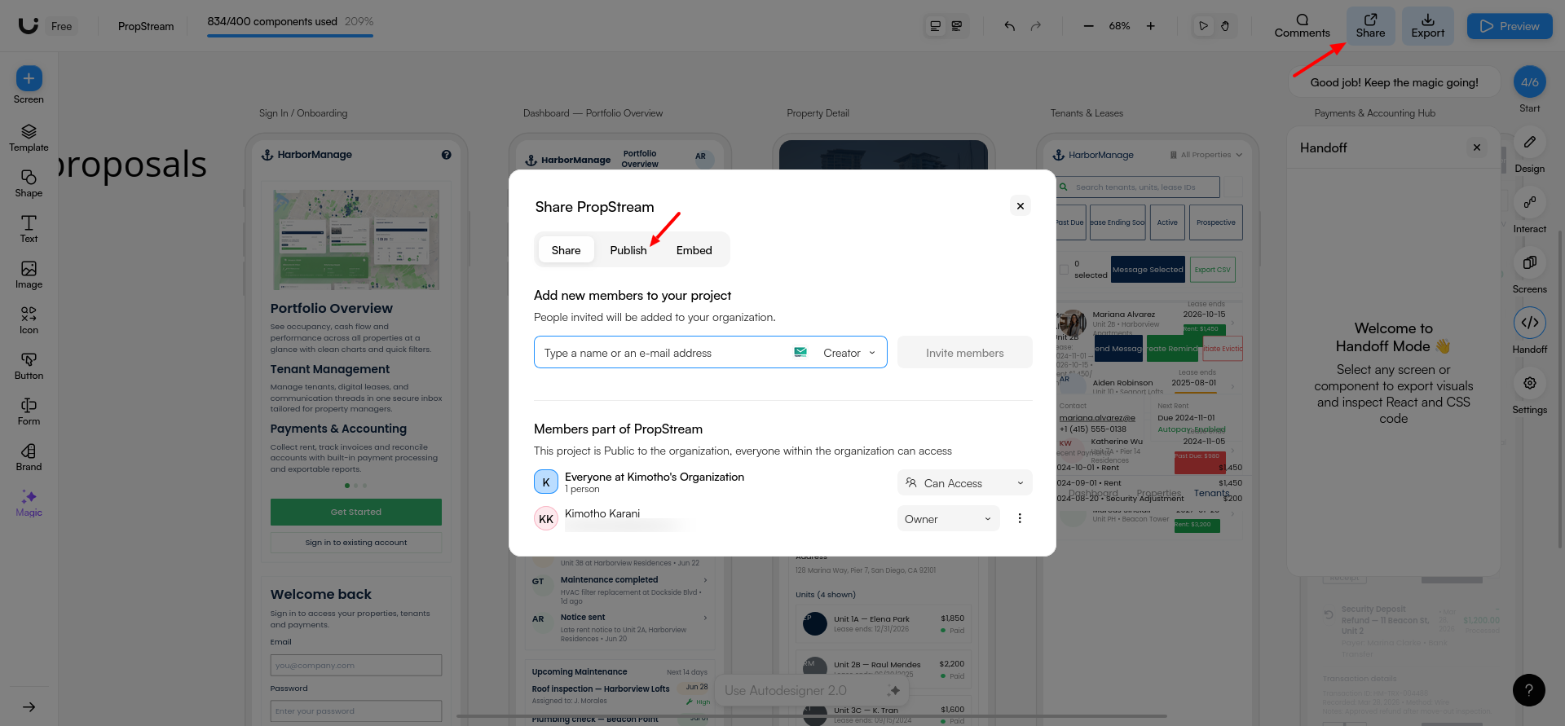Toggle the layout grid view icon

957,26
